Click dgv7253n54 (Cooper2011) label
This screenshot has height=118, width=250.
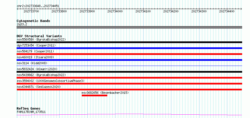pyautogui.click(x=36, y=45)
